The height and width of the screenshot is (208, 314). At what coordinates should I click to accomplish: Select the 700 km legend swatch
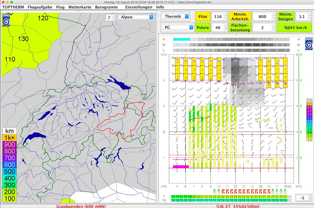[x=9, y=158]
